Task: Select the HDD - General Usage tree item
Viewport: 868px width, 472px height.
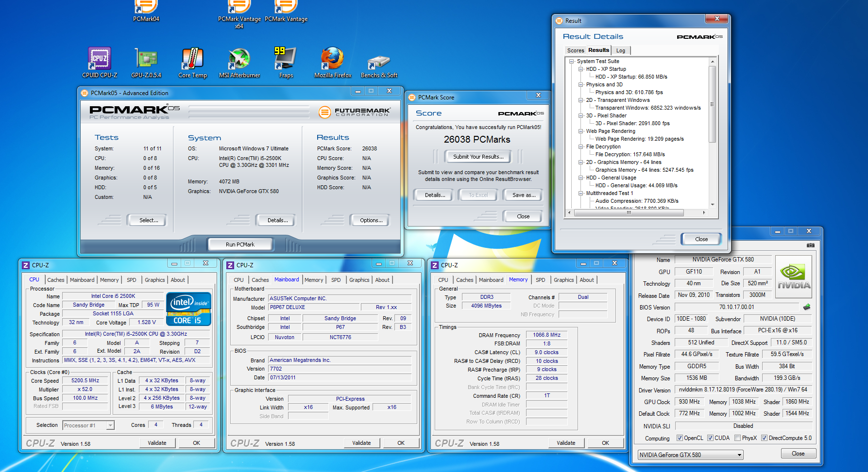Action: [x=611, y=178]
